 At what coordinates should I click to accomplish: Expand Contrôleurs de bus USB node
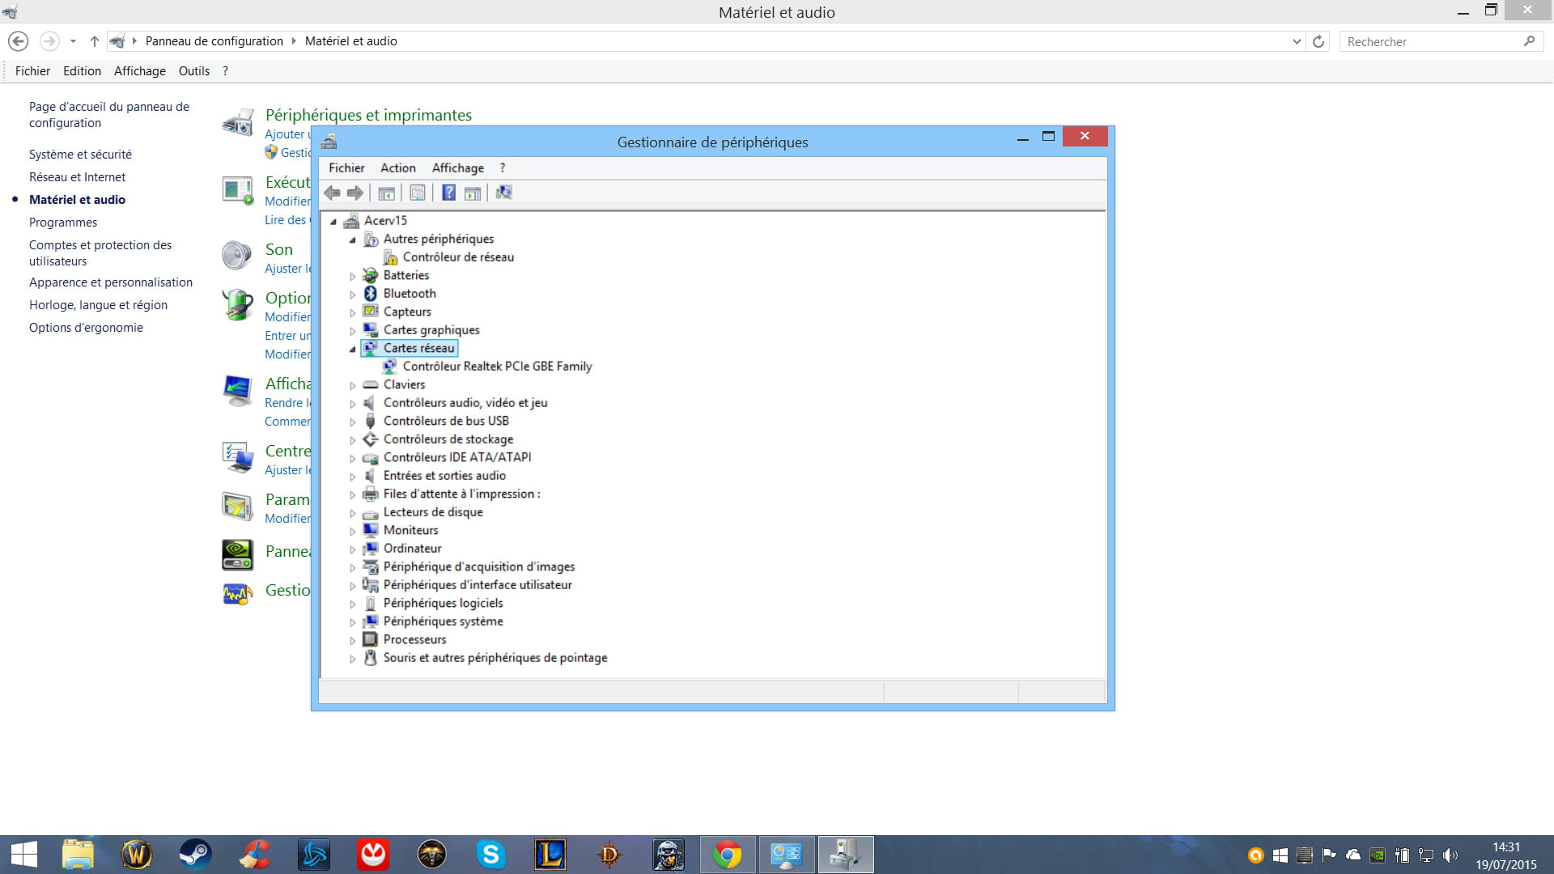click(353, 422)
